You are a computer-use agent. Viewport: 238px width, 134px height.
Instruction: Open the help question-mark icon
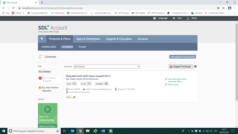(x=195, y=66)
